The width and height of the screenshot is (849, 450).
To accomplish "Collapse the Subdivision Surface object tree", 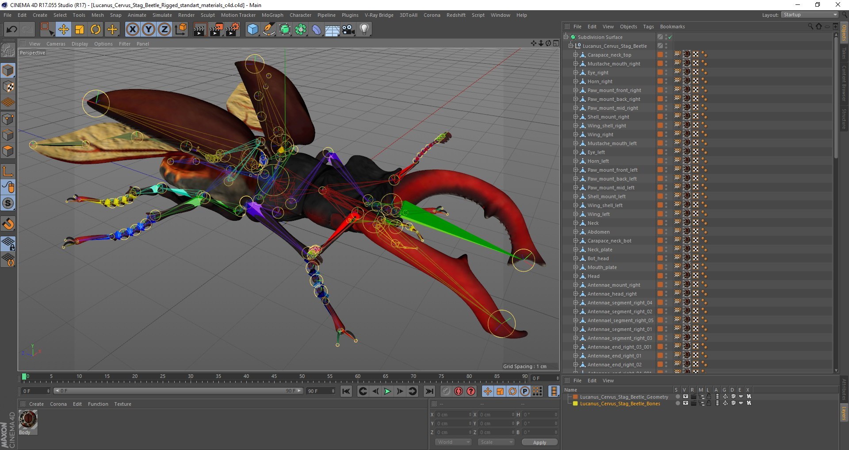I will click(566, 37).
